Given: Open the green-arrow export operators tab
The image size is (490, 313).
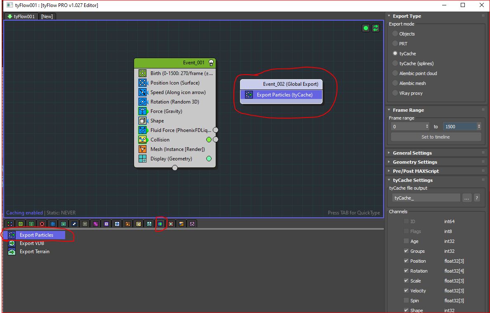Looking at the screenshot, I should [x=160, y=224].
